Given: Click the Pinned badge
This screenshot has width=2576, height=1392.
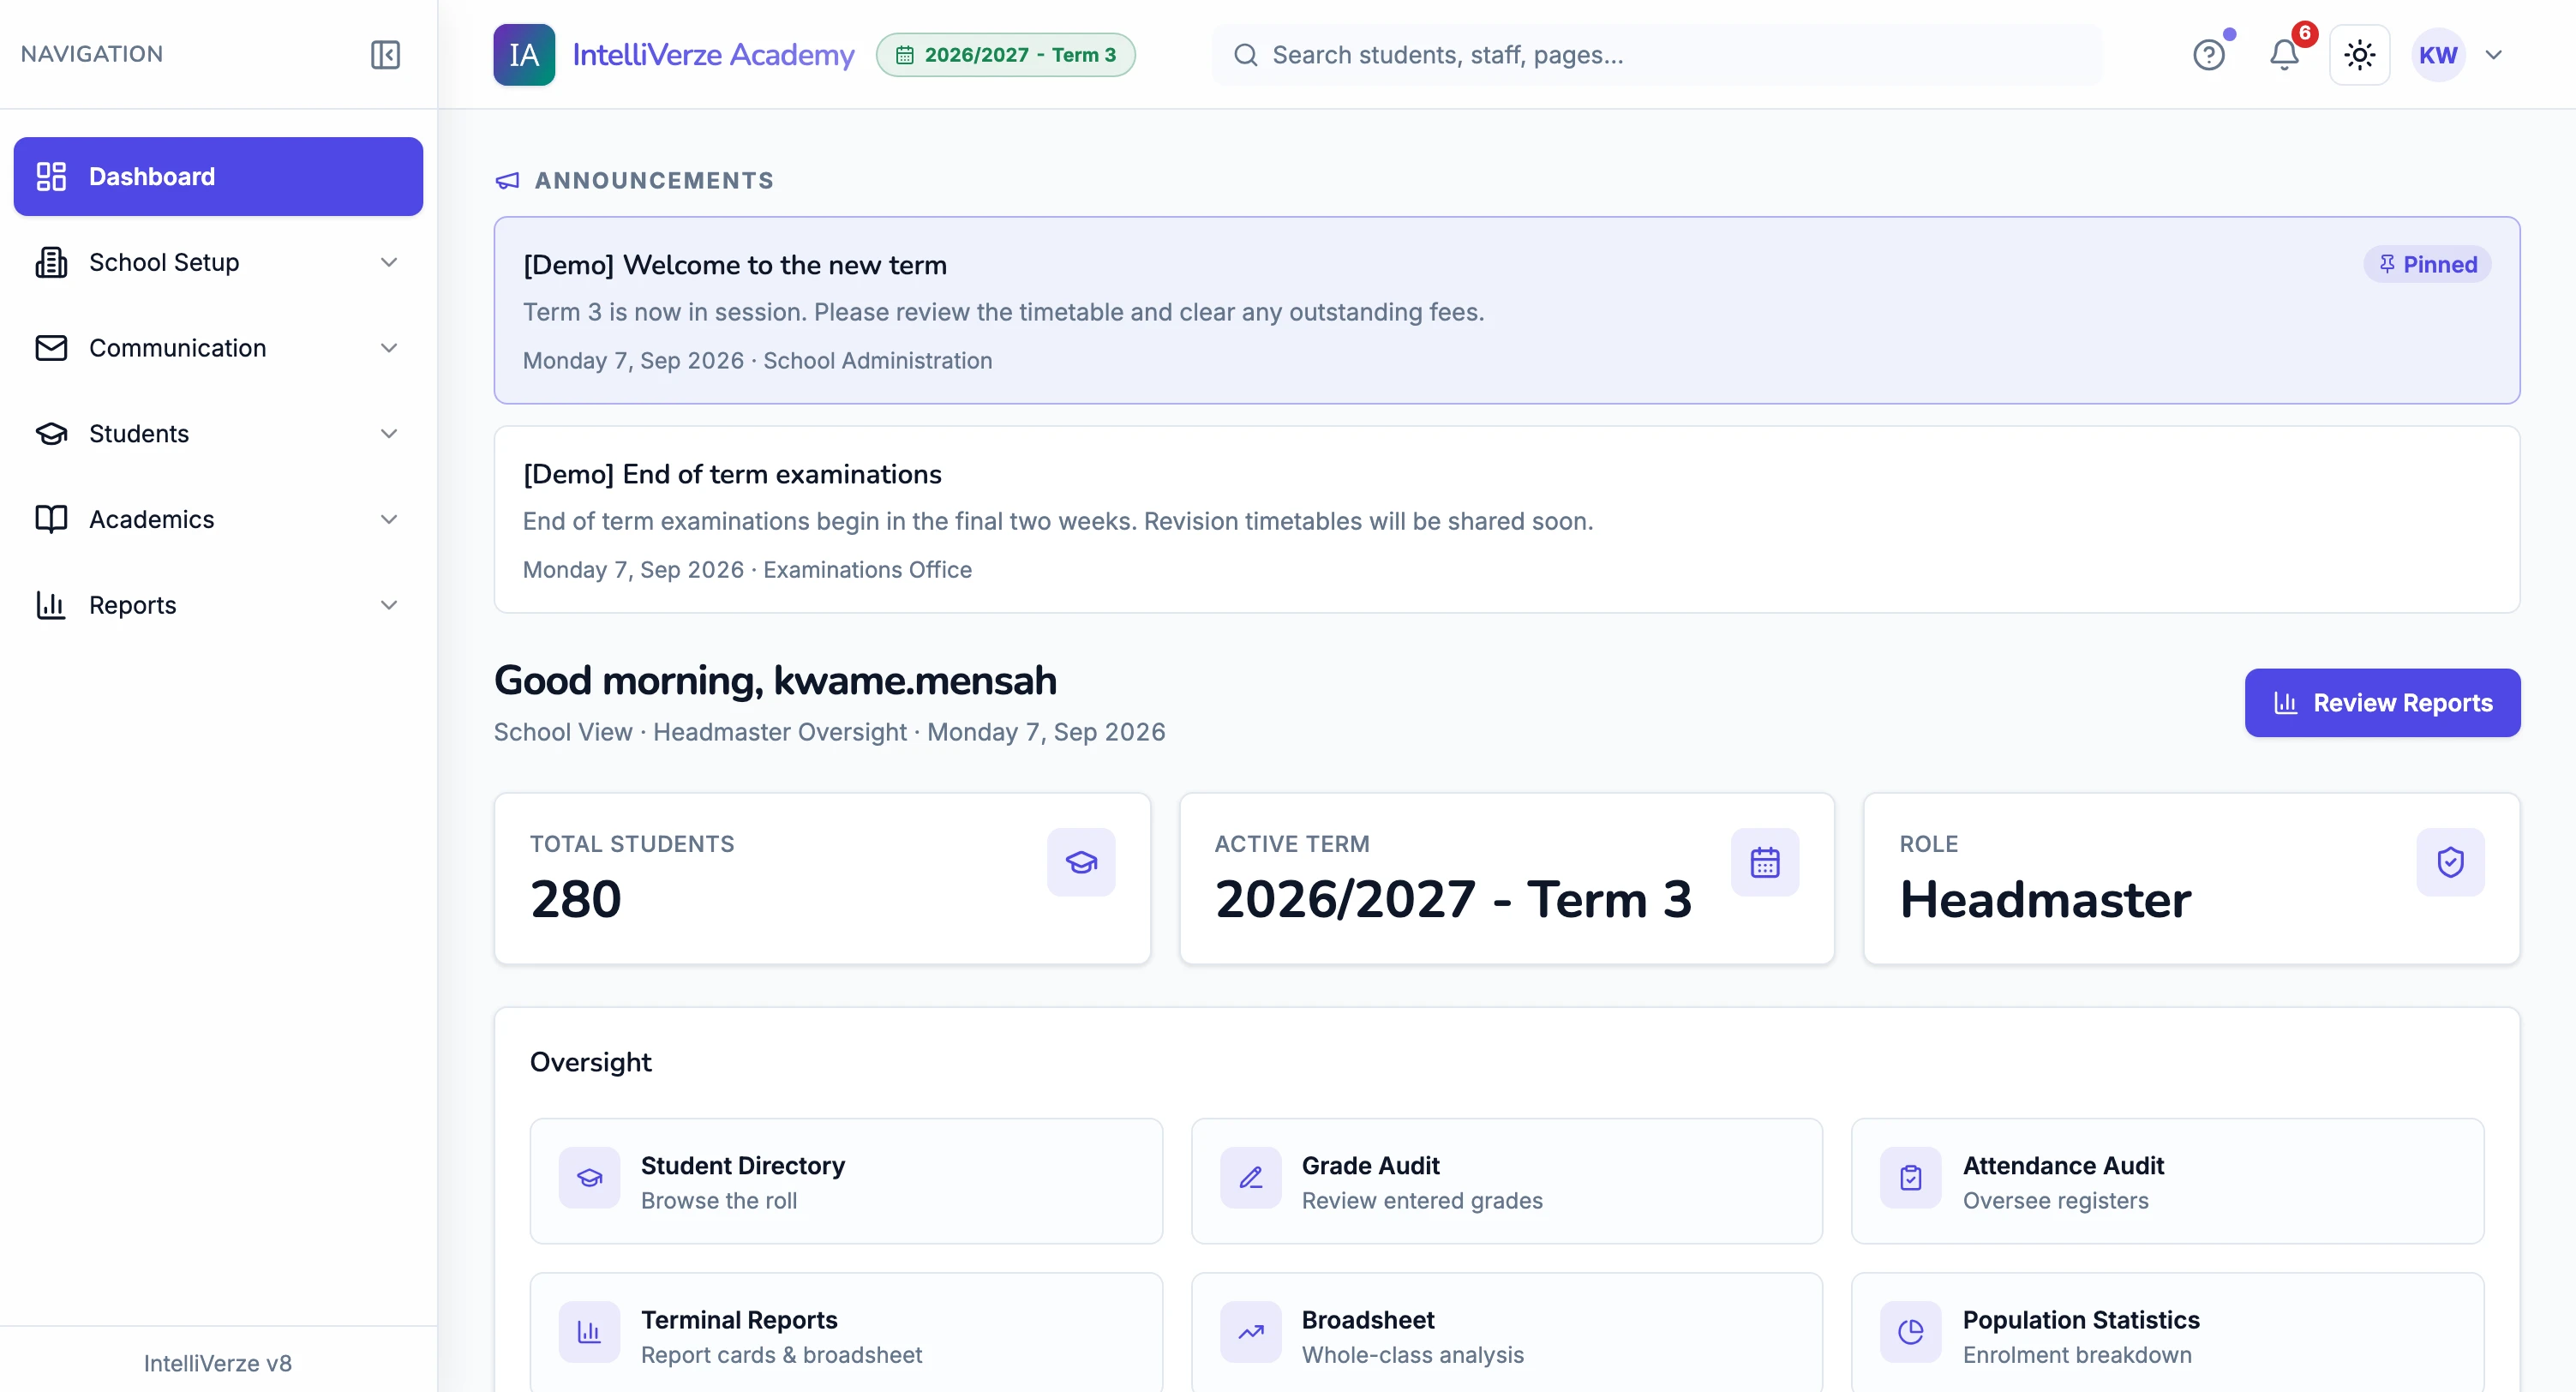Looking at the screenshot, I should coord(2426,264).
